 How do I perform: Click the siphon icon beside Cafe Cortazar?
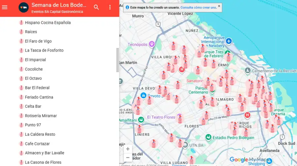[x=21, y=144]
